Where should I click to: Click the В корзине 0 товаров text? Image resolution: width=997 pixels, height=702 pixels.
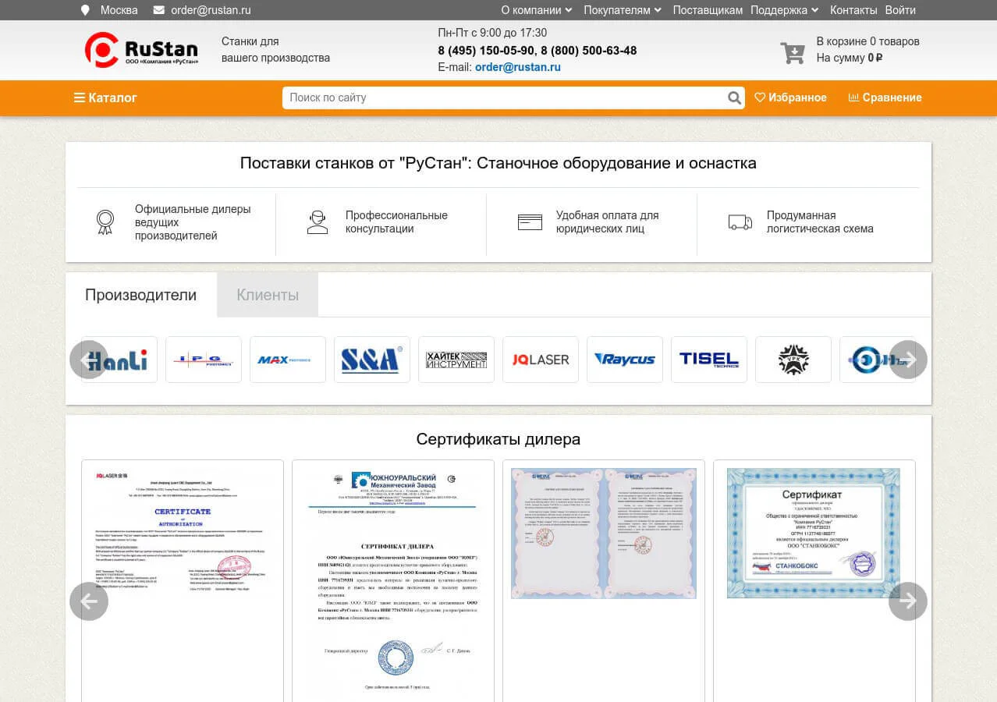tap(867, 41)
